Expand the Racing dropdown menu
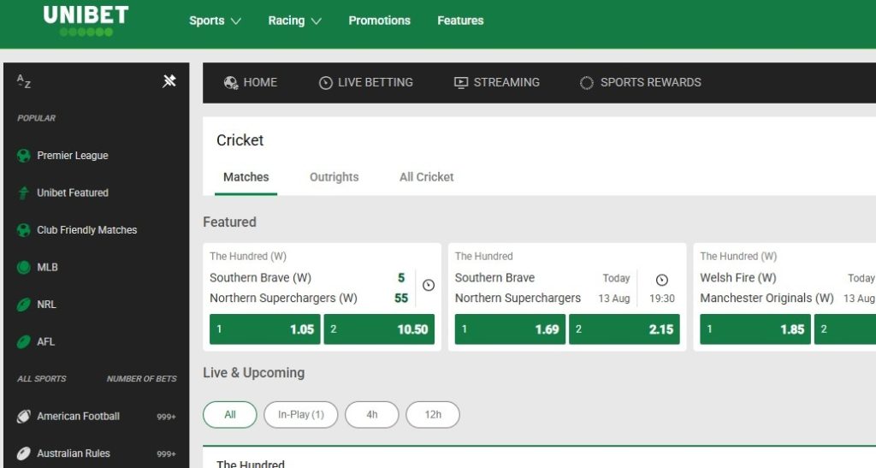The image size is (876, 468). pos(295,21)
